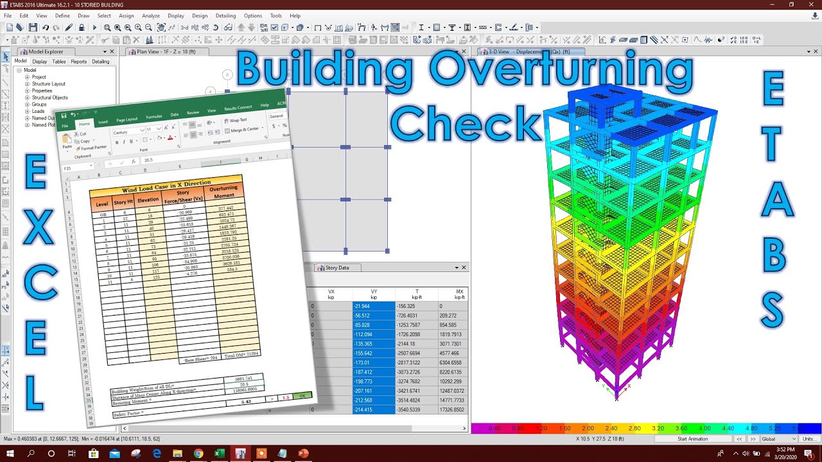
Task: Select the 3-d view toolbar icon
Action: coord(183,28)
